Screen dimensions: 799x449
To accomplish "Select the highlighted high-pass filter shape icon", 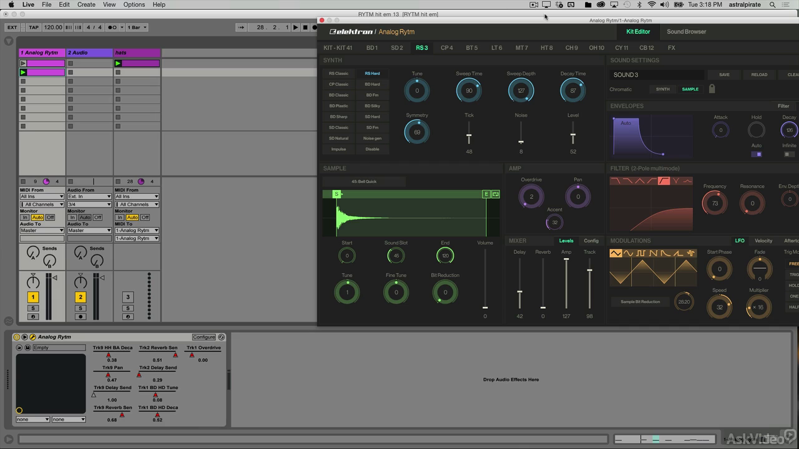I will (x=664, y=181).
